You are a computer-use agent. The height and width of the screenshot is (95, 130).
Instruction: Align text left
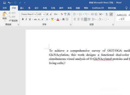[75, 19]
